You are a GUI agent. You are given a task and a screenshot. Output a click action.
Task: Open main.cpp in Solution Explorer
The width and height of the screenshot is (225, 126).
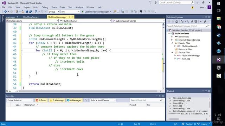click(x=186, y=59)
